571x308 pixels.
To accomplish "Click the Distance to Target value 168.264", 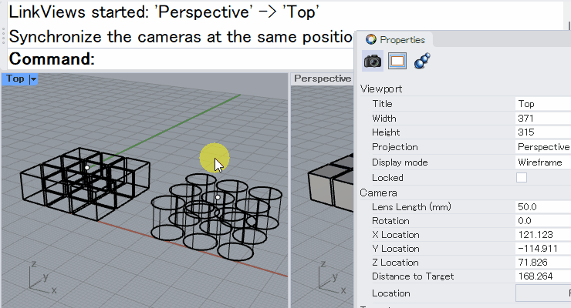I will click(x=543, y=276).
